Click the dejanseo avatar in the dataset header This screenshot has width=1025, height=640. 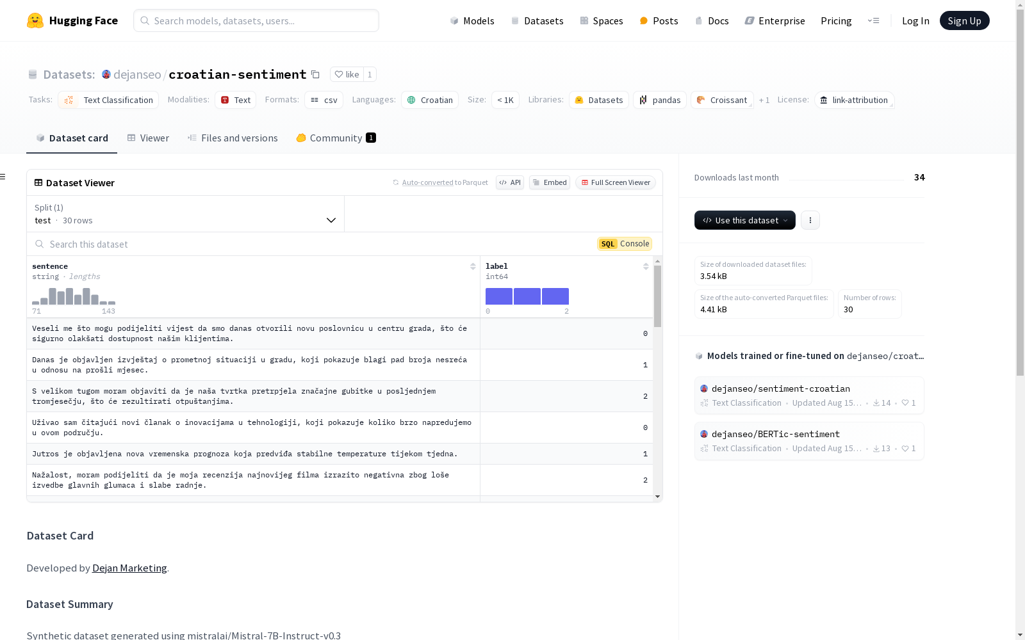pyautogui.click(x=106, y=74)
